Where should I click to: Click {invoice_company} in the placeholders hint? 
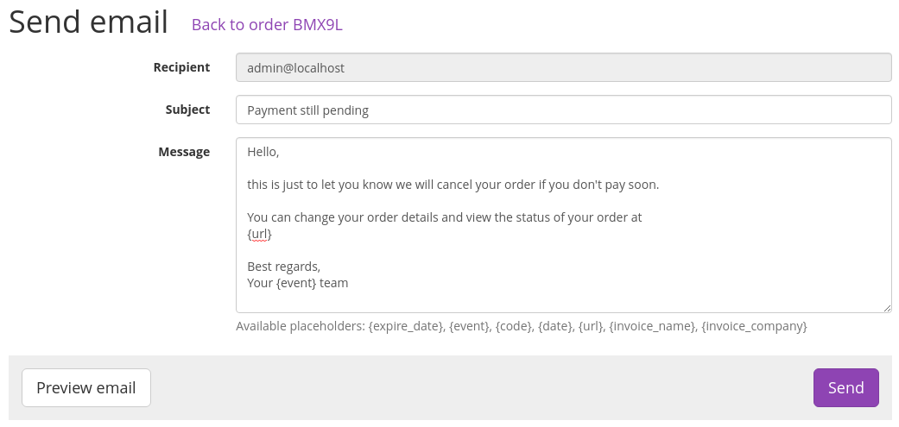point(754,326)
